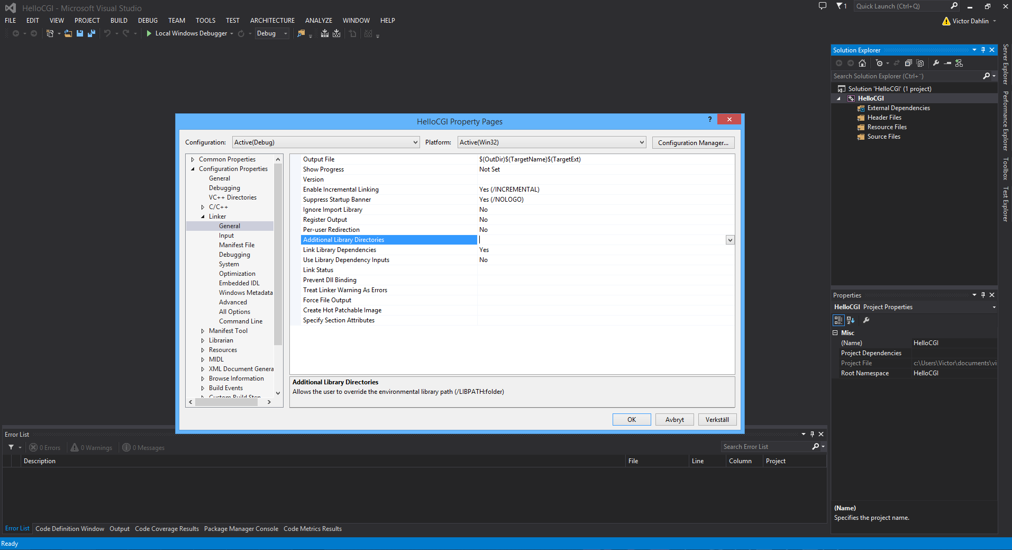
Task: Expand the C/C++ tree node
Action: coord(203,207)
